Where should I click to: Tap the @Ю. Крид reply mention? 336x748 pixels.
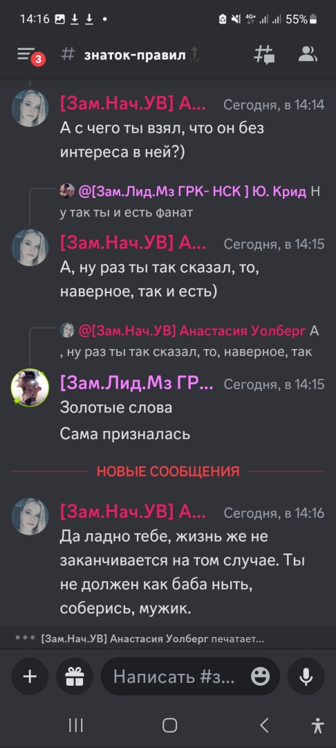[192, 193]
